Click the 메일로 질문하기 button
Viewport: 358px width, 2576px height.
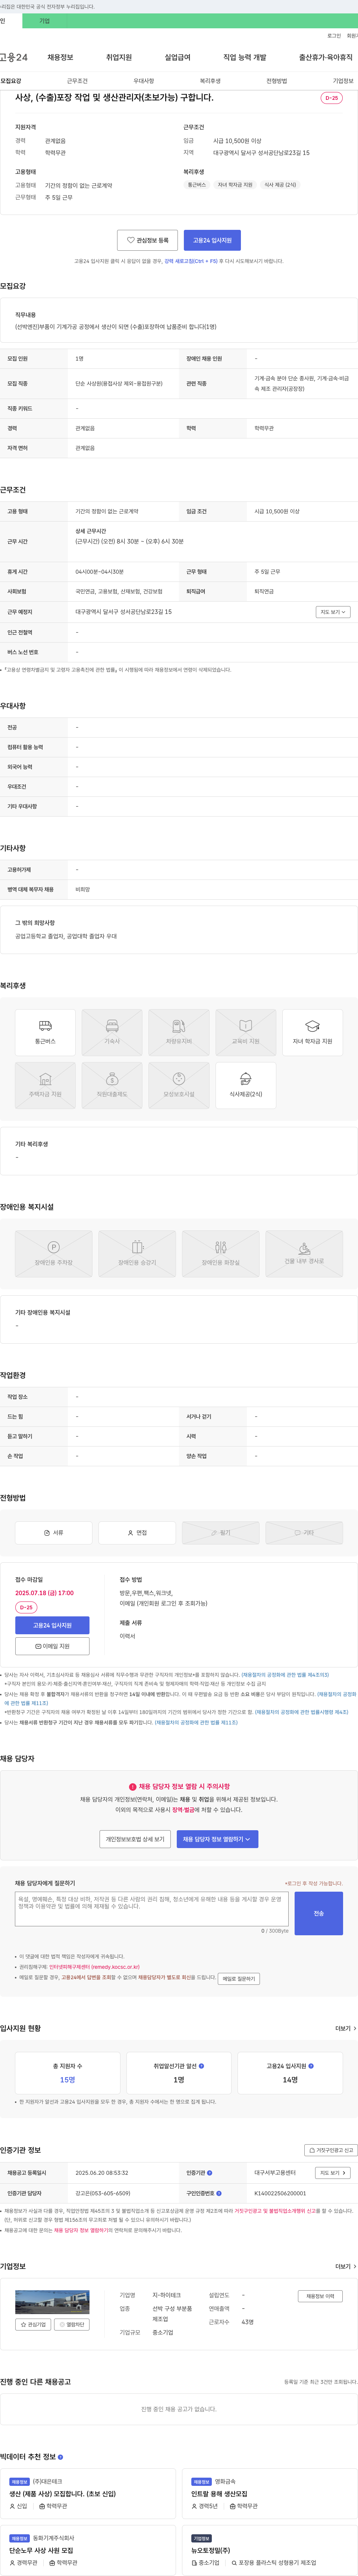coord(239,1978)
